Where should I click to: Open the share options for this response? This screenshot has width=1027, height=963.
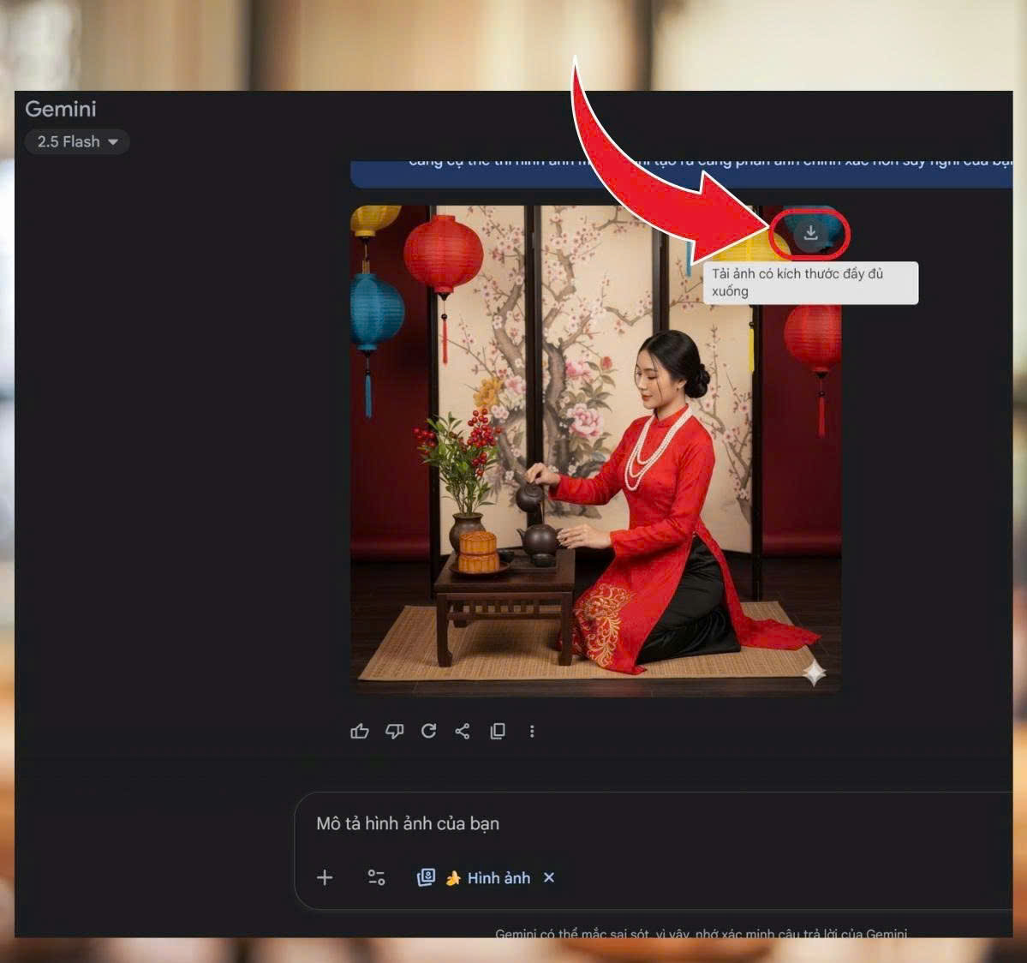[x=463, y=731]
